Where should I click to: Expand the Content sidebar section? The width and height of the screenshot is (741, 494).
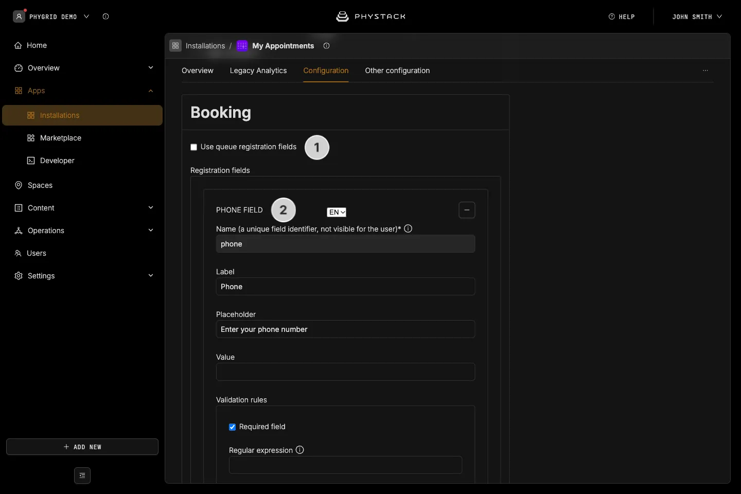[151, 208]
